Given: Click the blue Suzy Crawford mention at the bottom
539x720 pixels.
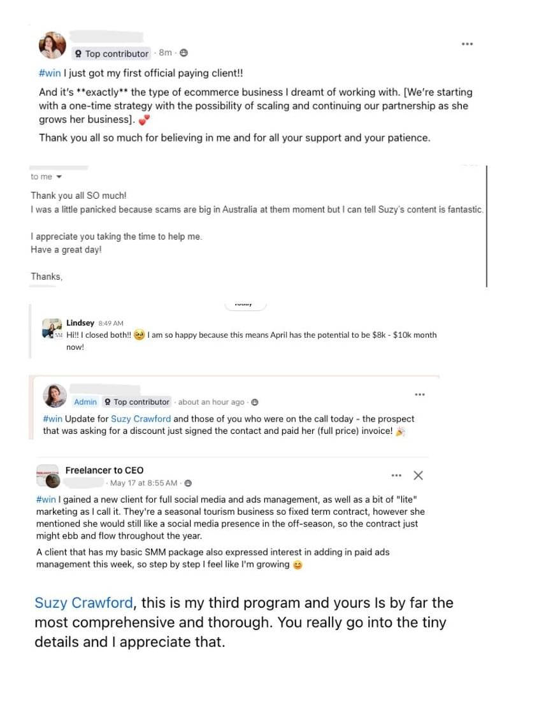Looking at the screenshot, I should [x=83, y=603].
